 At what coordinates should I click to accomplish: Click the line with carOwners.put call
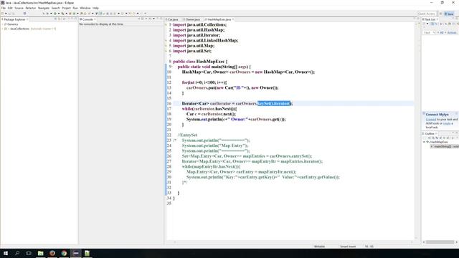232,87
